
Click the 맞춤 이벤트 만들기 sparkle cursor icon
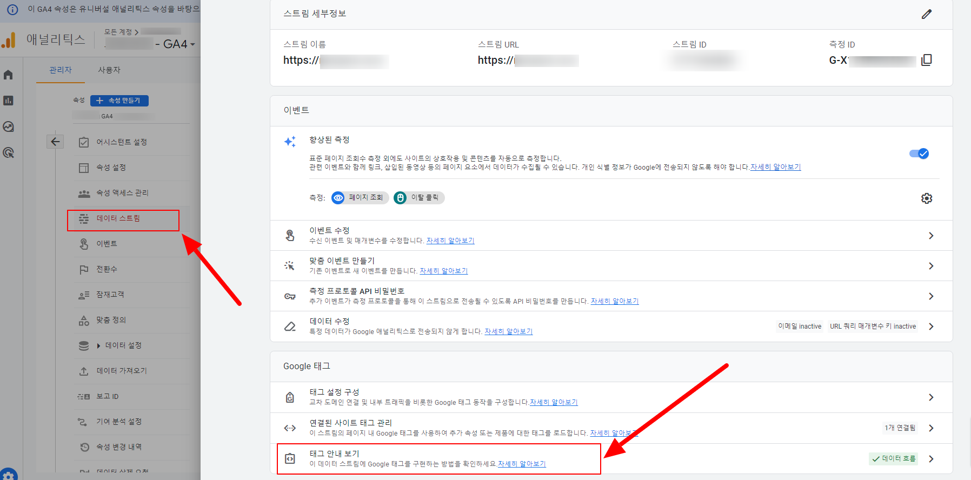tap(290, 266)
